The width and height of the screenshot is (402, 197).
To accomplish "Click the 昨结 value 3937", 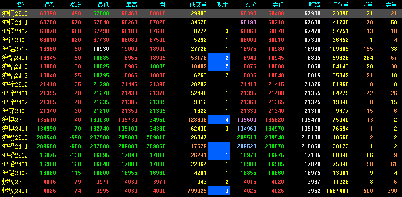I will [315, 182].
